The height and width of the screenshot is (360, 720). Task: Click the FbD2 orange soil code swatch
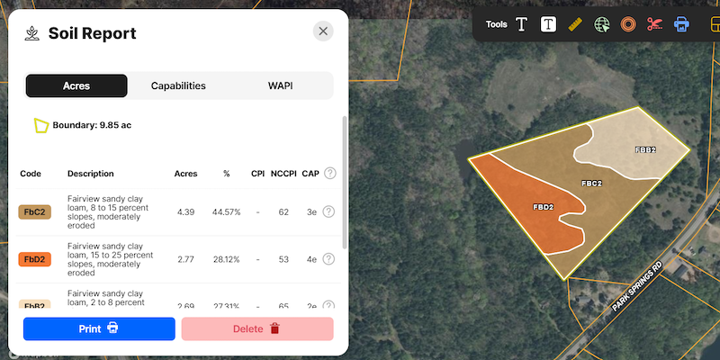[x=35, y=259]
